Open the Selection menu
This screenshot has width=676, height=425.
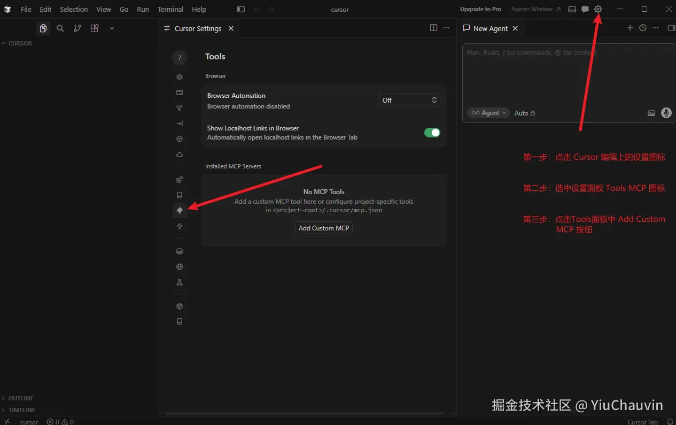coord(74,9)
